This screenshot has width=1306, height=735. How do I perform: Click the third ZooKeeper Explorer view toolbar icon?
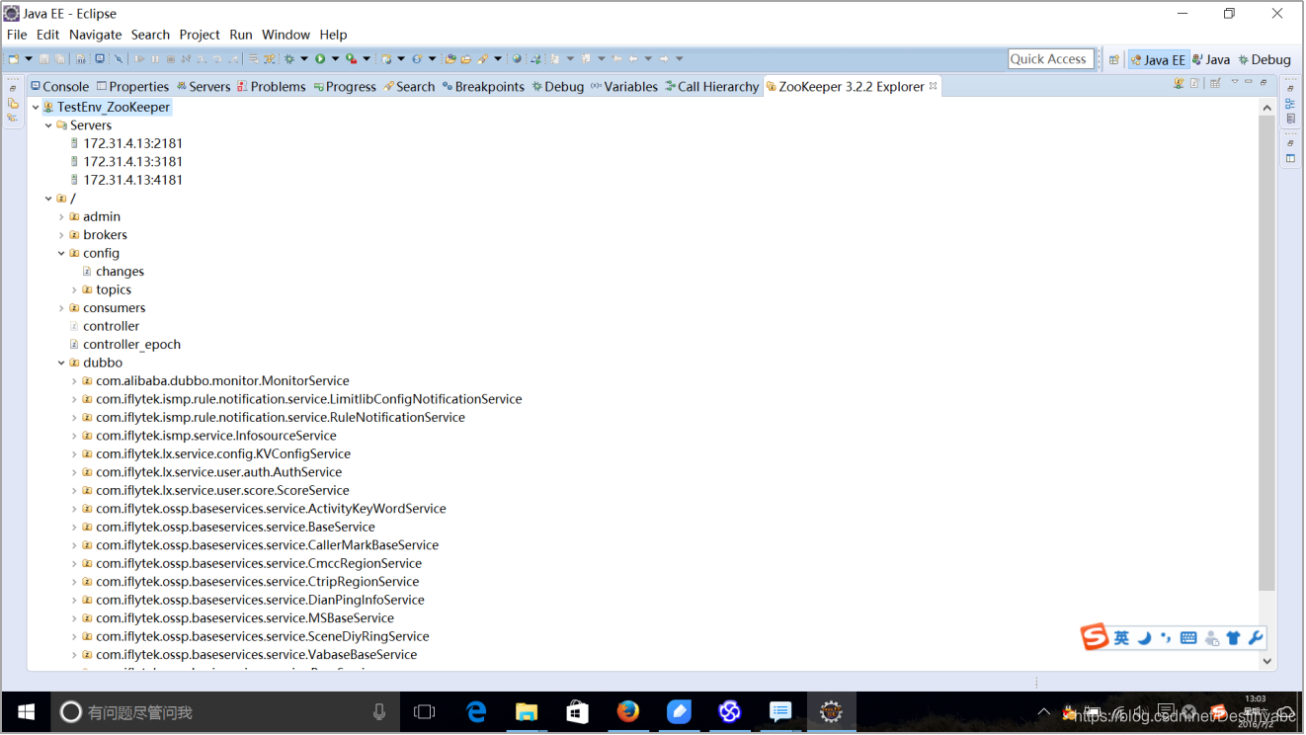tap(1215, 83)
